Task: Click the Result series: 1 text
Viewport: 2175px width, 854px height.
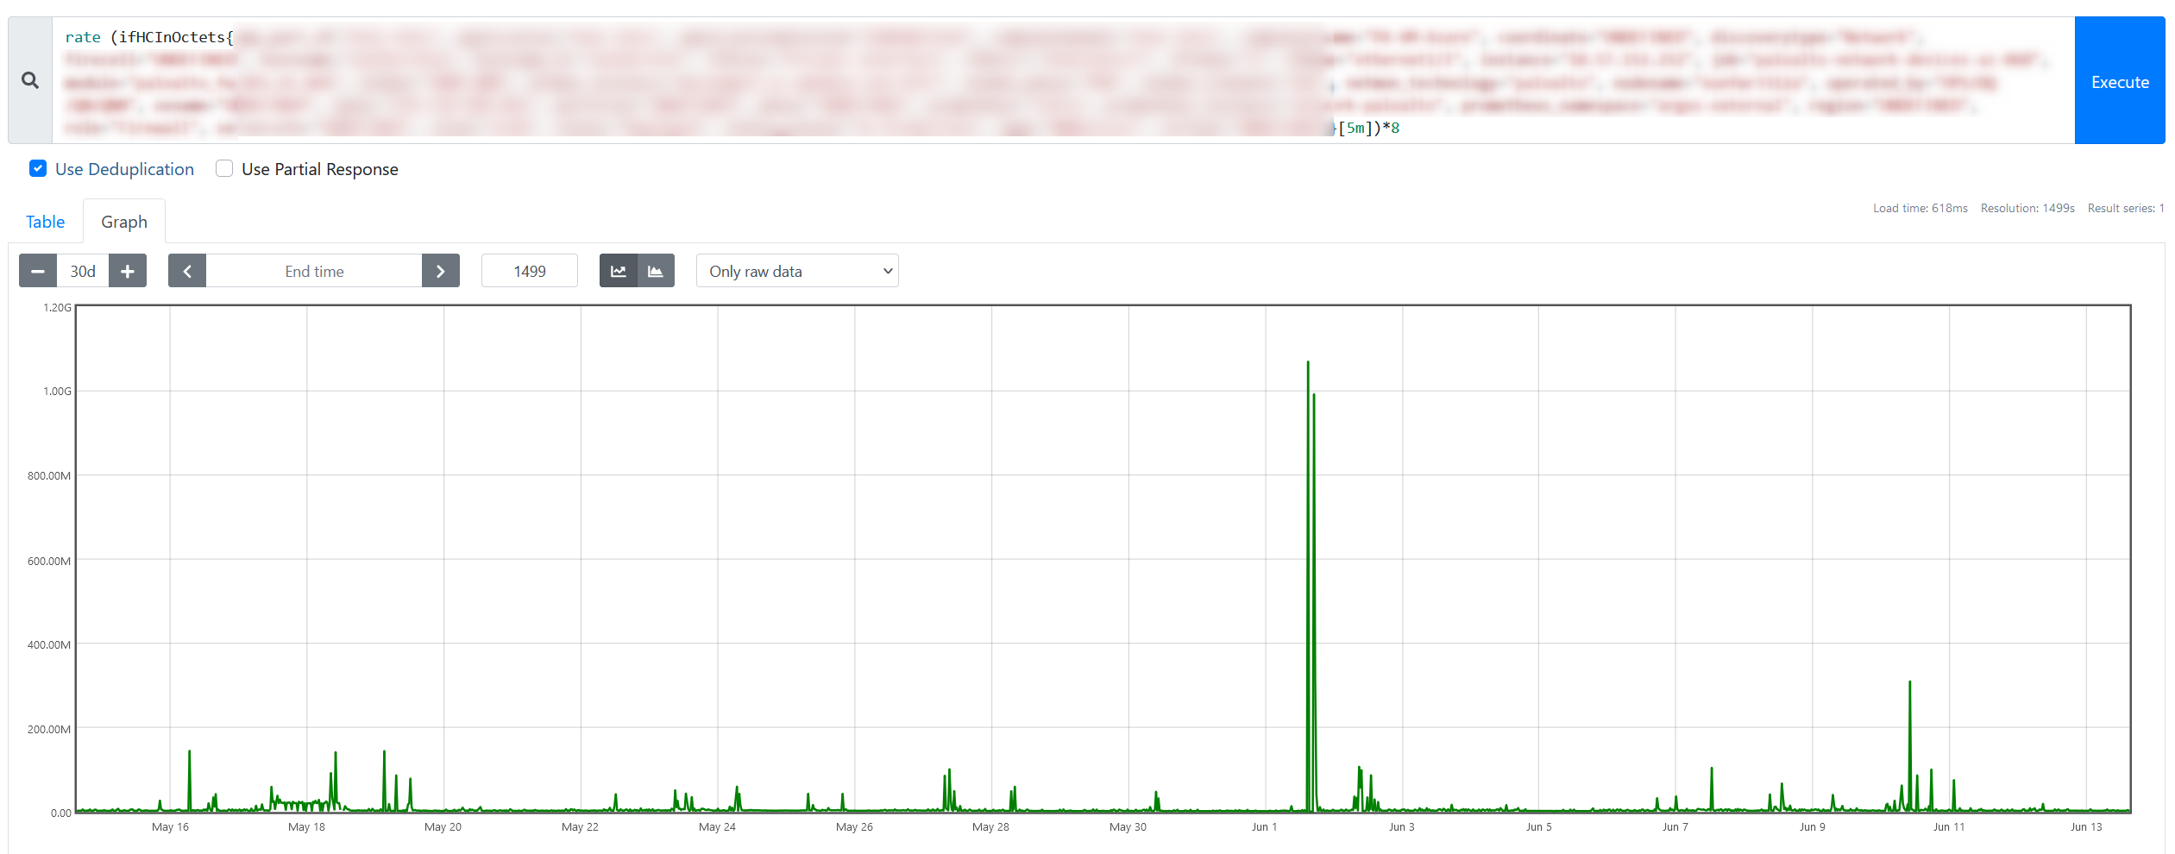Action: 2126,208
